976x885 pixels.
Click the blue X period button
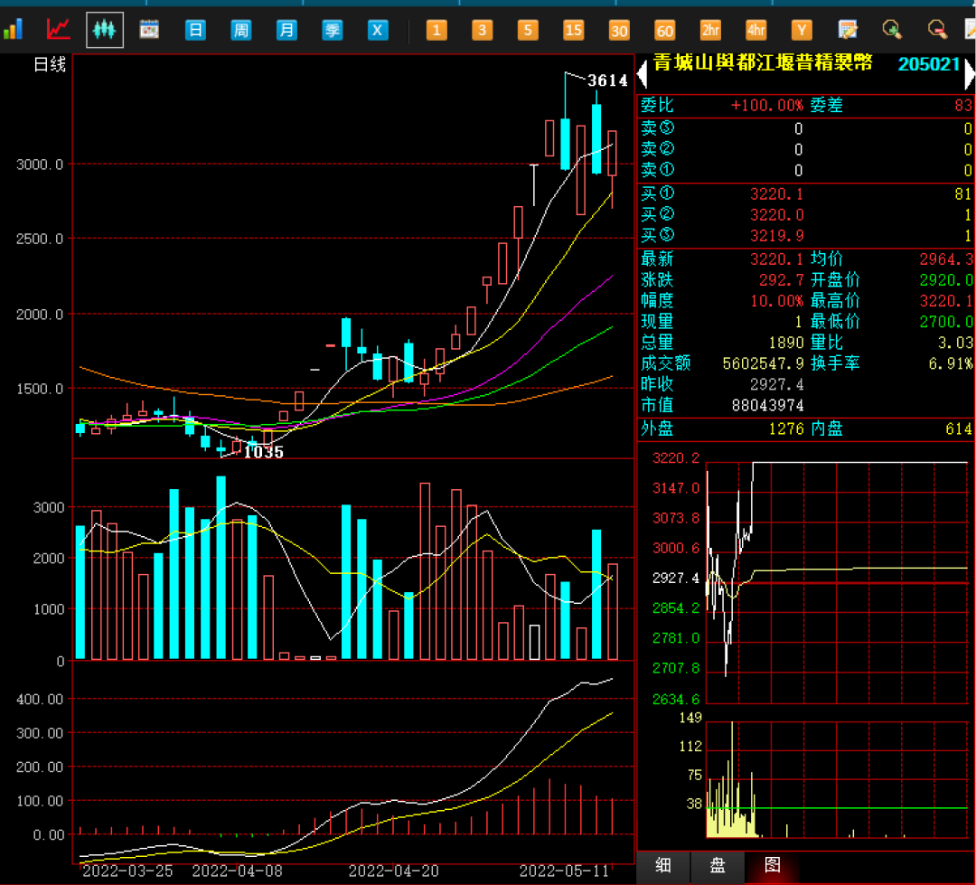378,30
